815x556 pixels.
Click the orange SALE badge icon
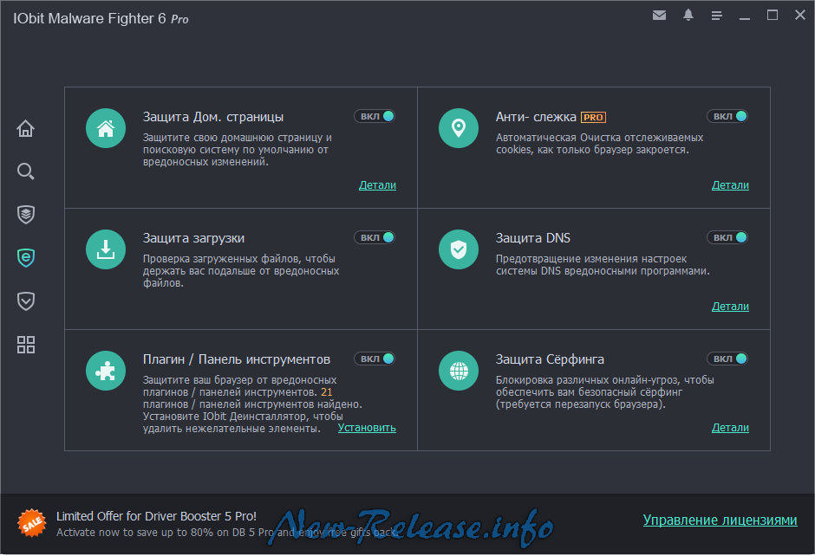pos(32,523)
